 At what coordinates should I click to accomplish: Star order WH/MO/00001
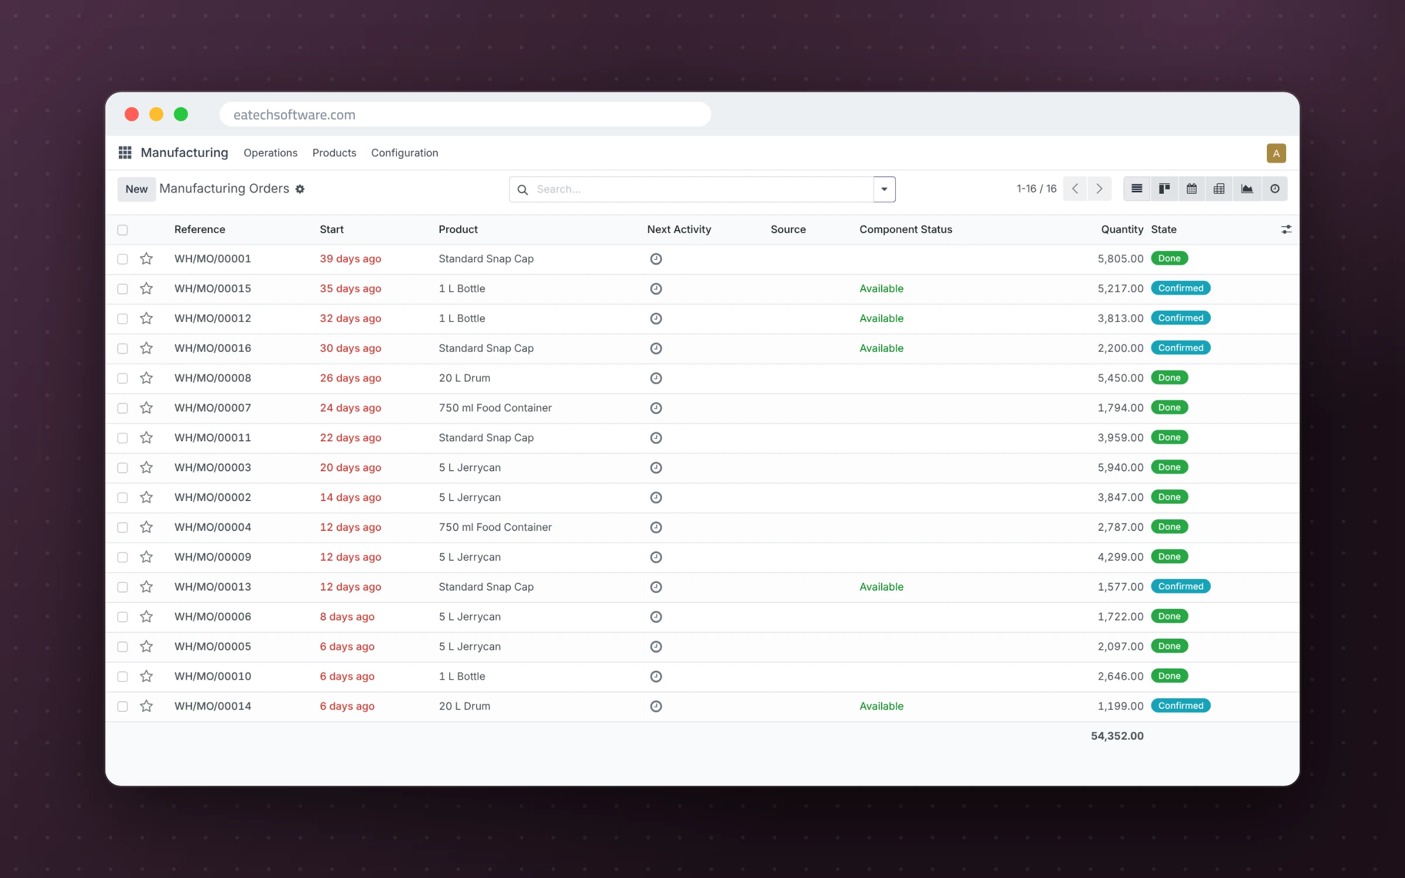(x=146, y=259)
